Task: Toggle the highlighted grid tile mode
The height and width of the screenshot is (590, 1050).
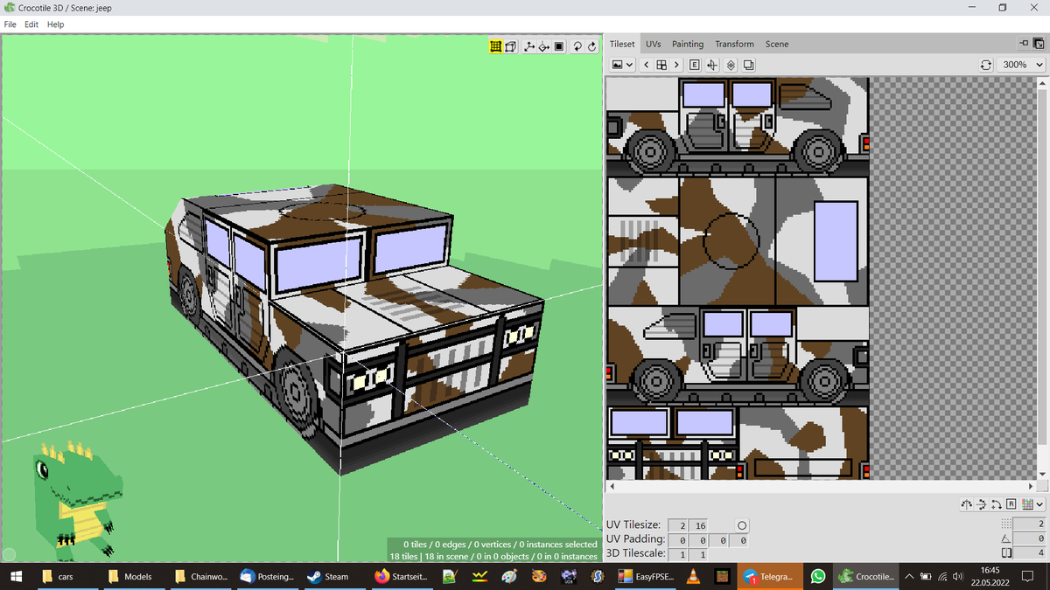Action: (496, 46)
